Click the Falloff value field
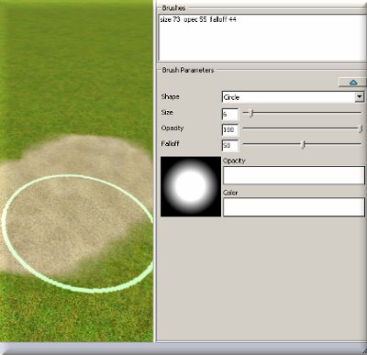This screenshot has height=355, width=367. (230, 145)
